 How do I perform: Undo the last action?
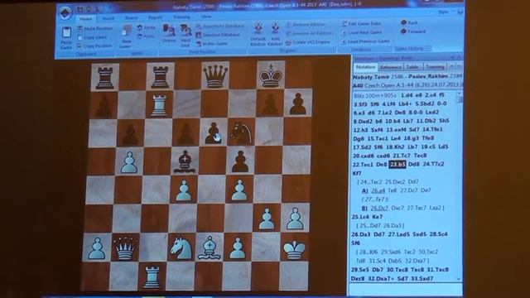[x=147, y=27]
